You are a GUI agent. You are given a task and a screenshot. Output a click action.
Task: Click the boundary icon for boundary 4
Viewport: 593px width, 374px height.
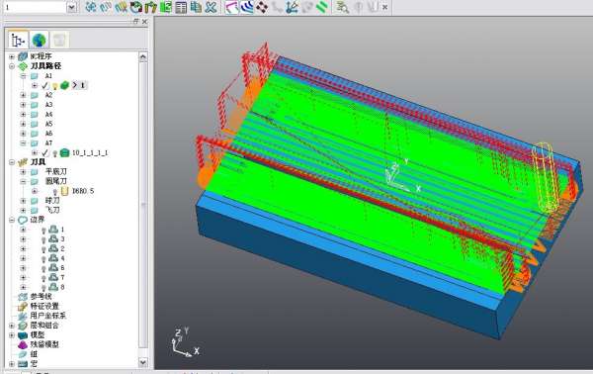pyautogui.click(x=53, y=258)
